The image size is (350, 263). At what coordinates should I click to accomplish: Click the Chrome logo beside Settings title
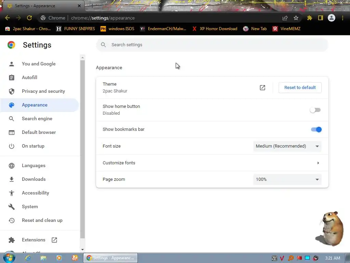pyautogui.click(x=11, y=45)
